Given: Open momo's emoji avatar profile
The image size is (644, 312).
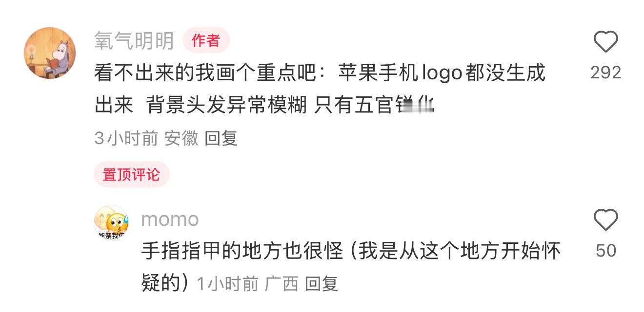Looking at the screenshot, I should click(111, 222).
